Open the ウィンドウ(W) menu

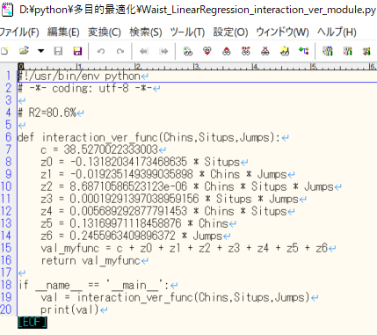tap(283, 32)
